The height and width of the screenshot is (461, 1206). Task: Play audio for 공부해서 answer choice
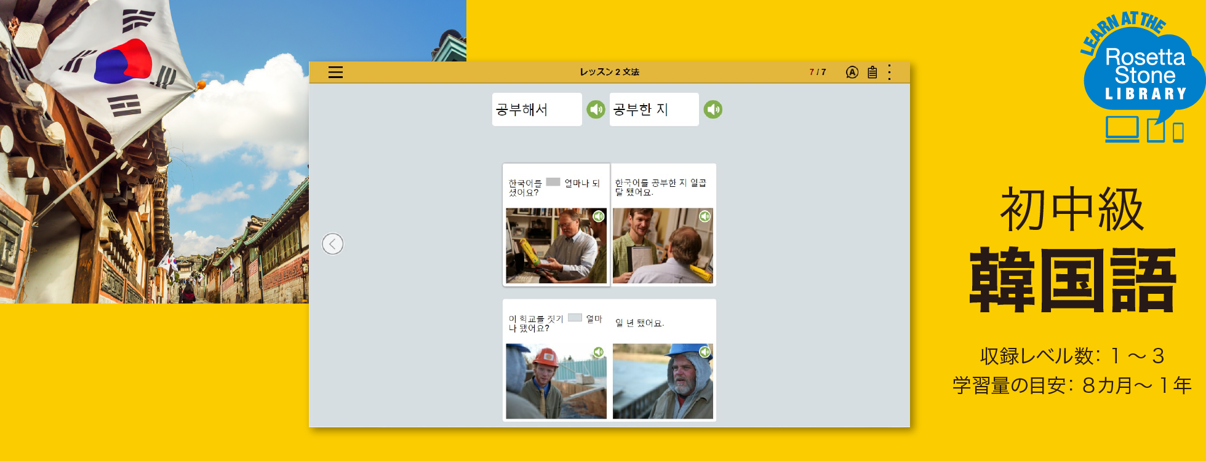pyautogui.click(x=596, y=109)
